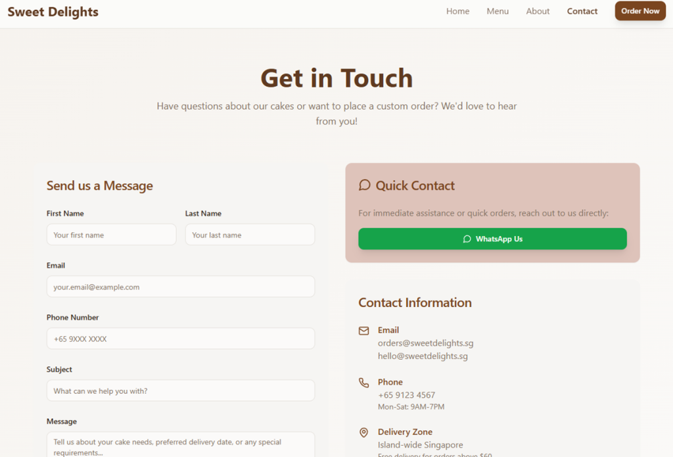Click the Email input field

[181, 287]
